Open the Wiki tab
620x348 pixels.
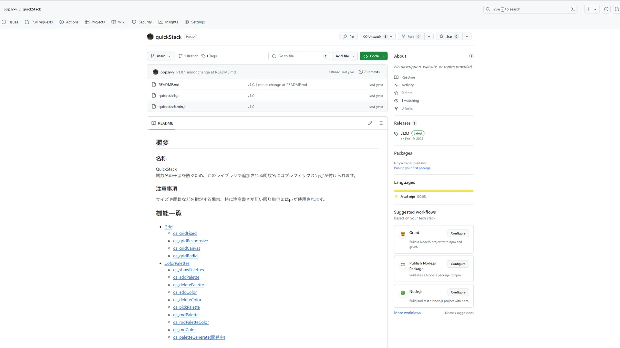click(x=118, y=22)
